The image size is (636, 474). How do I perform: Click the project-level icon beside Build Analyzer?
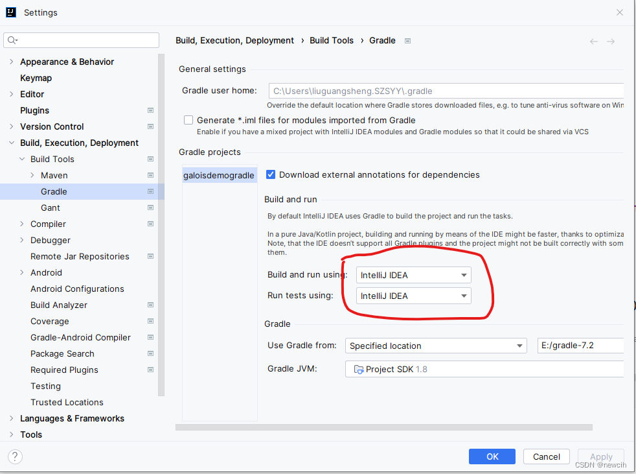[x=150, y=305]
